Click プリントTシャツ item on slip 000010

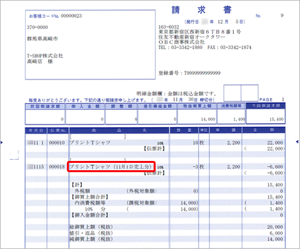[x=90, y=143]
